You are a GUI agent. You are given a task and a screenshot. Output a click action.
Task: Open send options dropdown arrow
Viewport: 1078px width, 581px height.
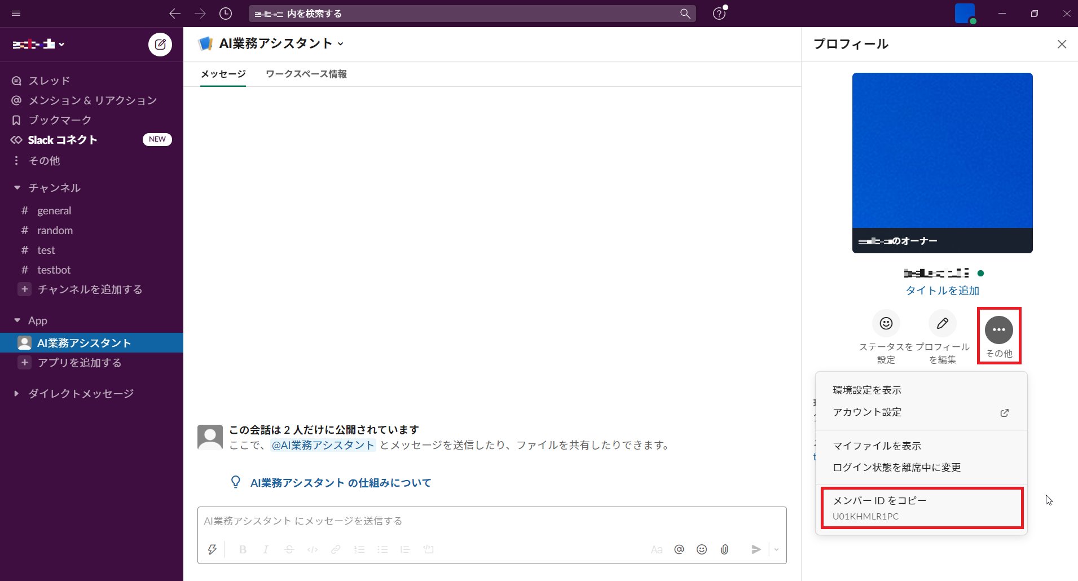777,549
